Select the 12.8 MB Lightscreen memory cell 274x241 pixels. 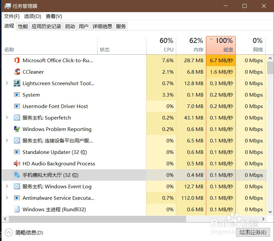(191, 83)
